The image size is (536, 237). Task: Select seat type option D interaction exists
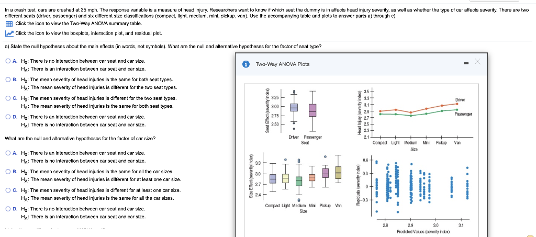tap(8, 117)
